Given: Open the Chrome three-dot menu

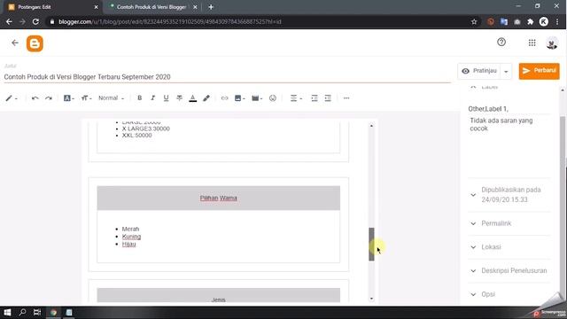Looking at the screenshot, I should pos(557,21).
